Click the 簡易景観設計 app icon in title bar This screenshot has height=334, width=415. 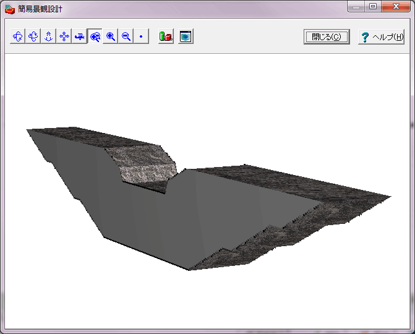(x=10, y=9)
